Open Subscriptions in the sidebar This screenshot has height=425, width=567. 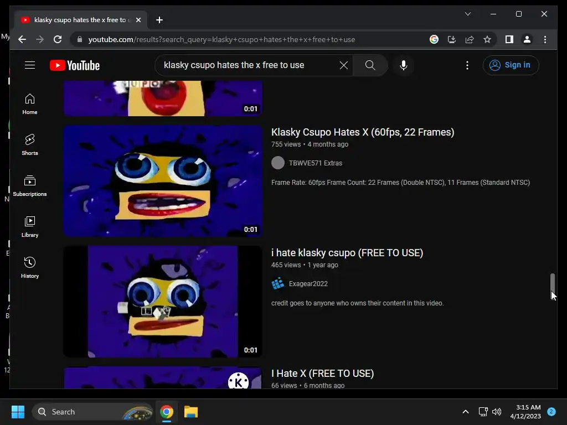[x=30, y=186]
